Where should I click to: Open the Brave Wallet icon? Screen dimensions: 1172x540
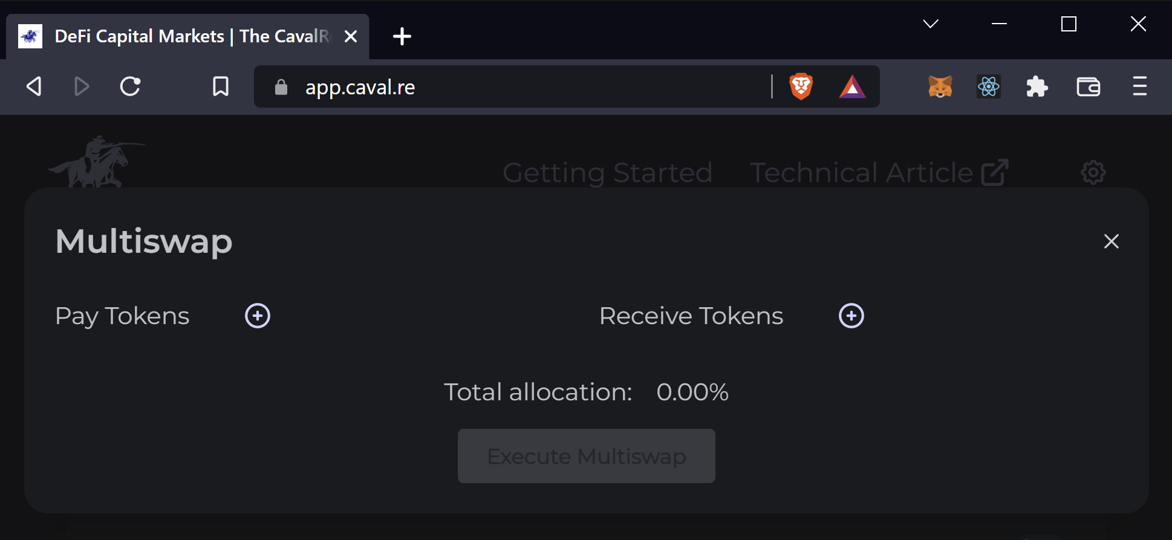pos(1089,86)
